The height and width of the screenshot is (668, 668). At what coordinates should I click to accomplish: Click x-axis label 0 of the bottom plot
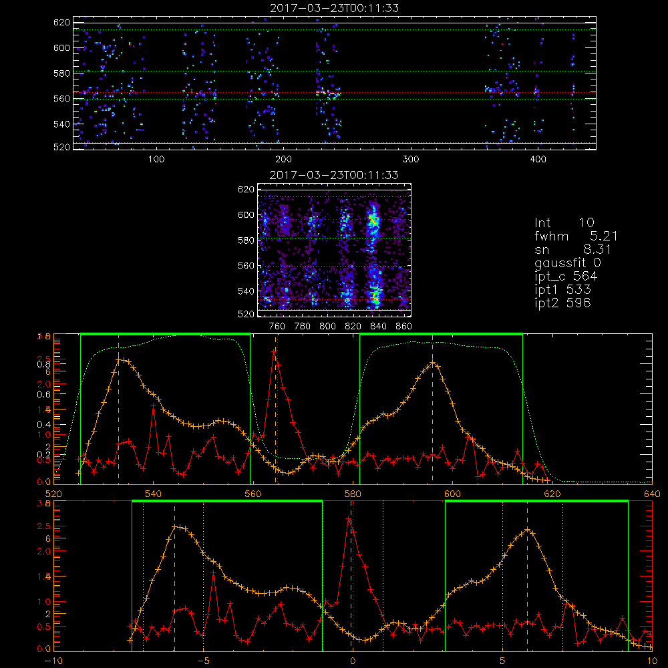pos(353,661)
